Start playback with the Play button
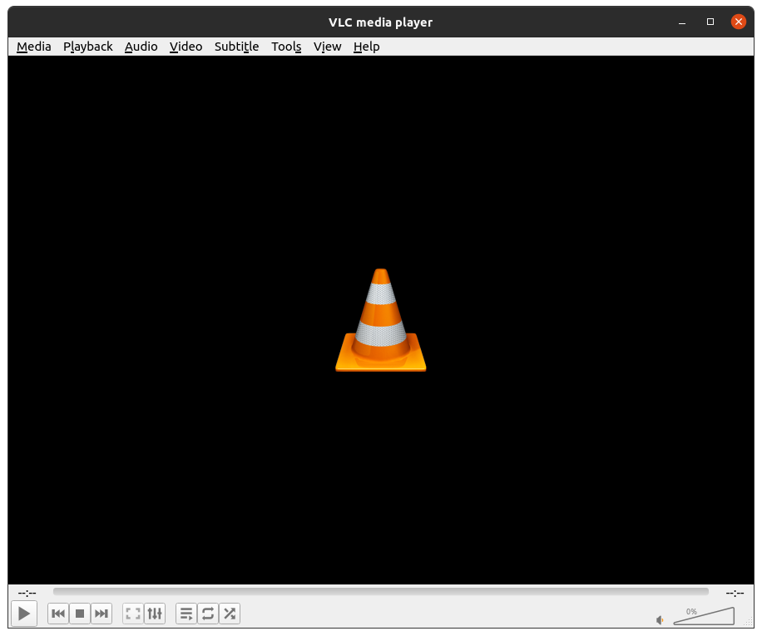Viewport: 762px width, 636px height. 24,614
